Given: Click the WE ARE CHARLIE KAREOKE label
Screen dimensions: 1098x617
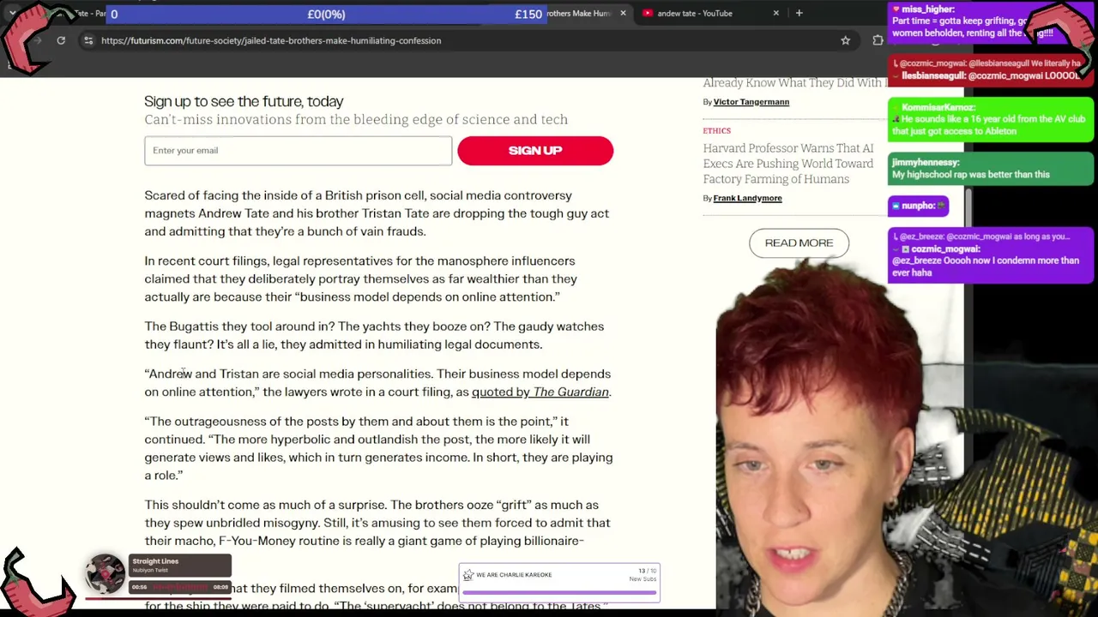Looking at the screenshot, I should (x=514, y=575).
